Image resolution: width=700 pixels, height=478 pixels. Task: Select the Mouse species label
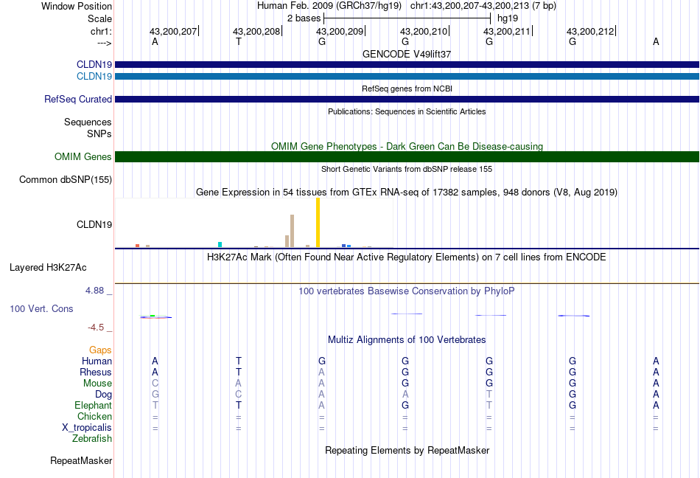click(97, 384)
